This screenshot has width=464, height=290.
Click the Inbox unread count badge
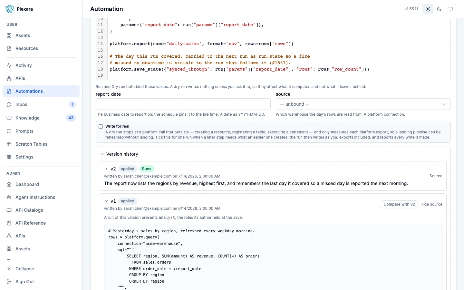(x=72, y=104)
